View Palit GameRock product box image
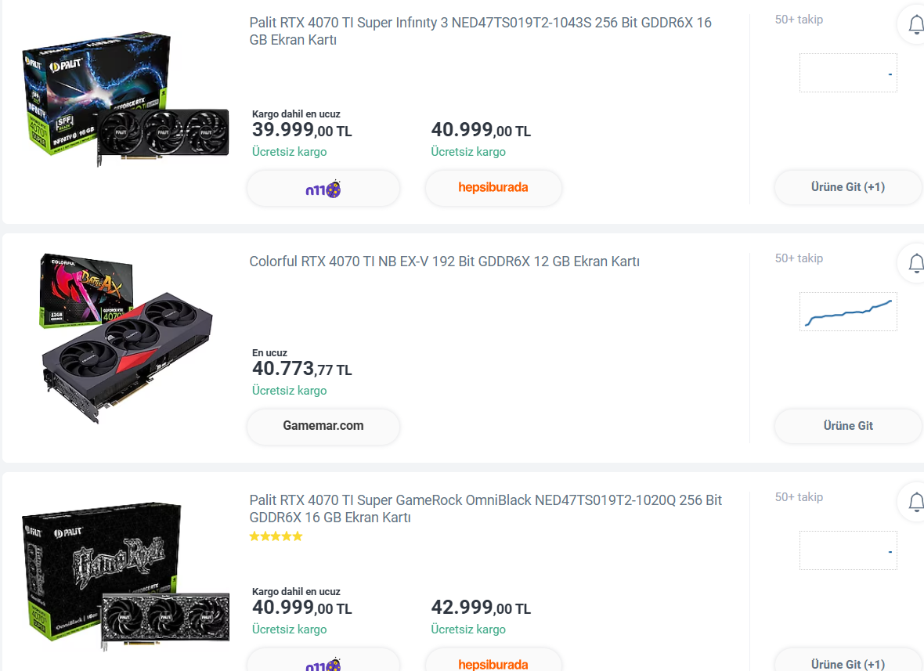The image size is (924, 671). 125,576
